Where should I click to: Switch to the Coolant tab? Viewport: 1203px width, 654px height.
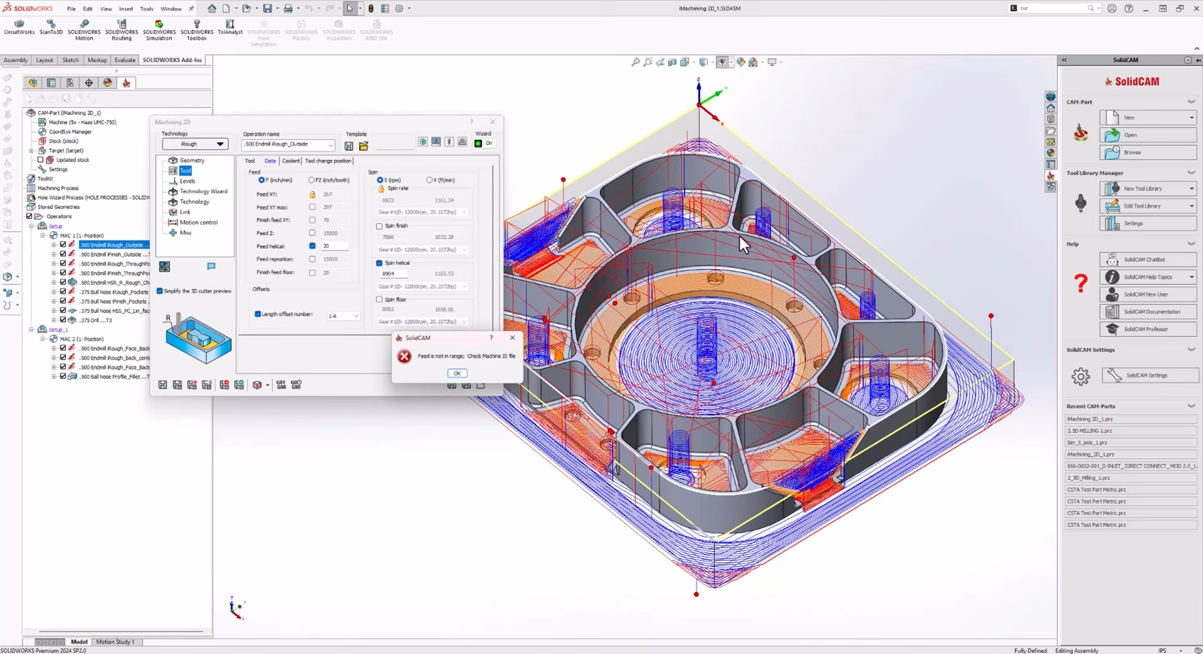(x=290, y=161)
